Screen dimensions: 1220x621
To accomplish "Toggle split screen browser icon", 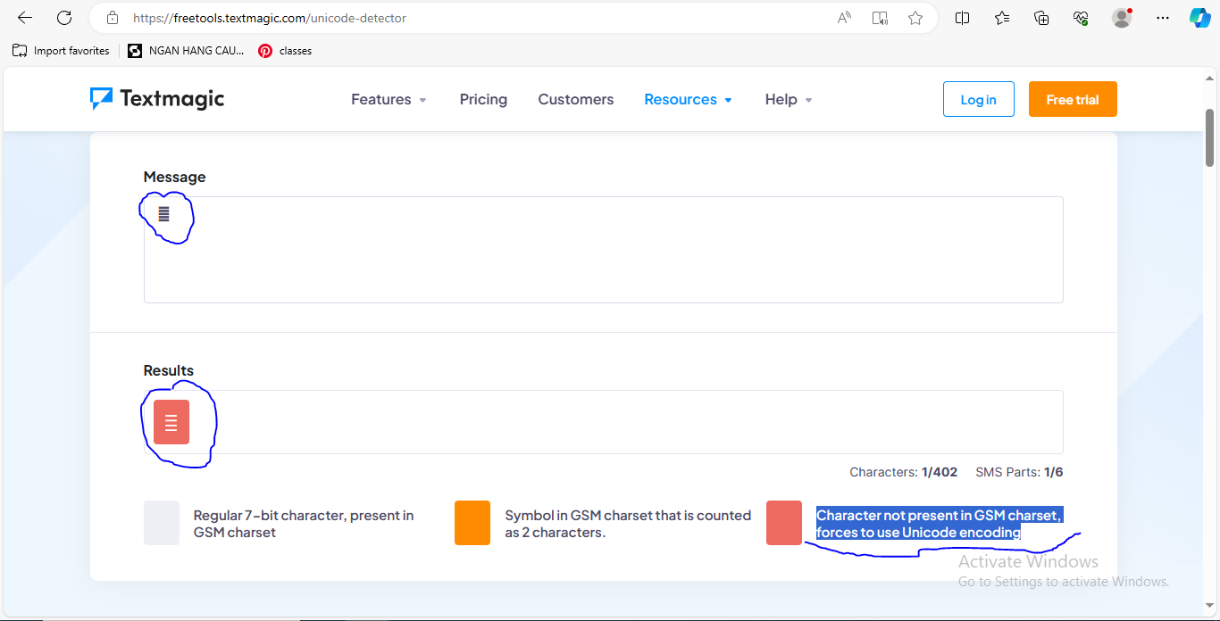I will coord(962,18).
